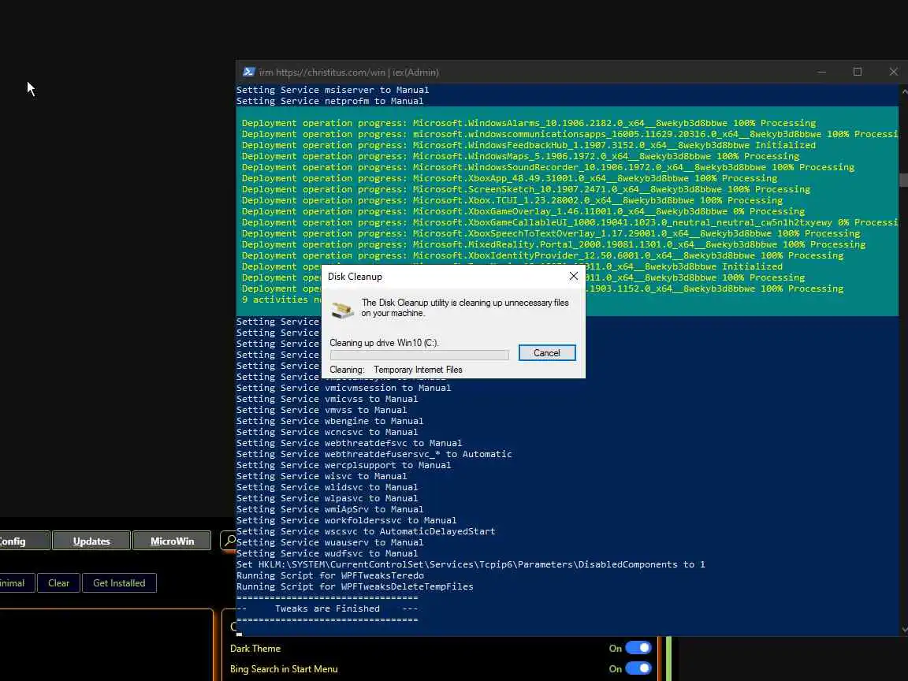Click the Microsoft.WindowsAlarms deployment progress line

click(529, 123)
